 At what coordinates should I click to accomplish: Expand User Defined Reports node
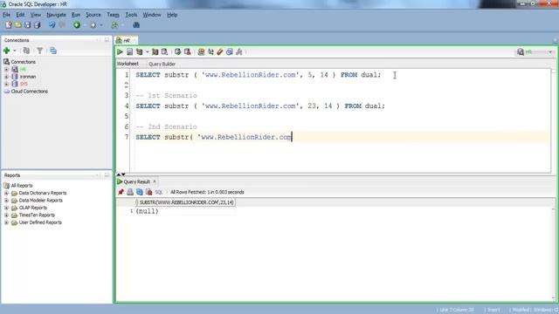(x=6, y=222)
